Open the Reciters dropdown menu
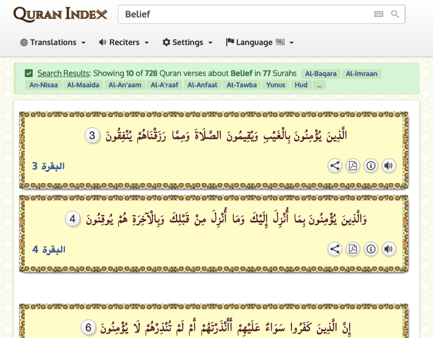433x338 pixels. coord(124,42)
